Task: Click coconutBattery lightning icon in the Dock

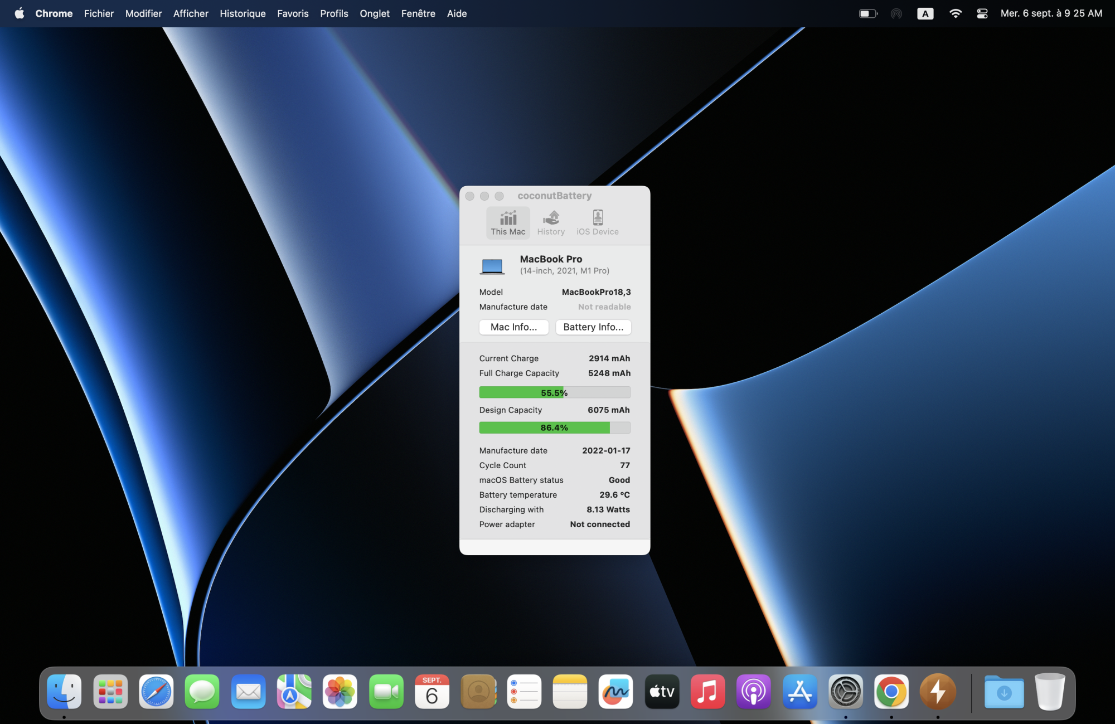Action: pos(938,692)
